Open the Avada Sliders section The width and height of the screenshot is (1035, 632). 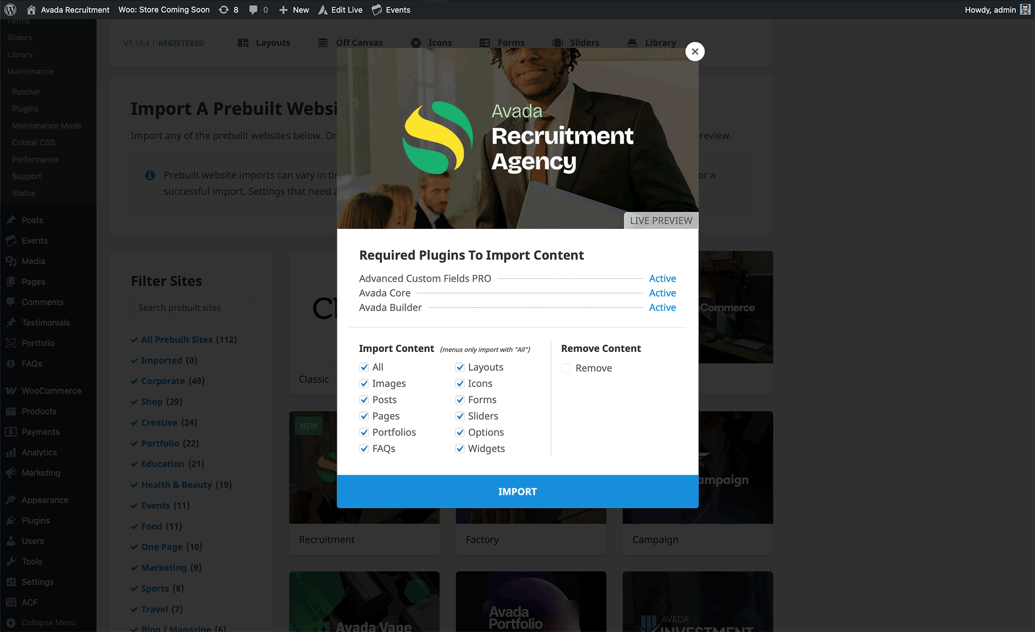(585, 42)
